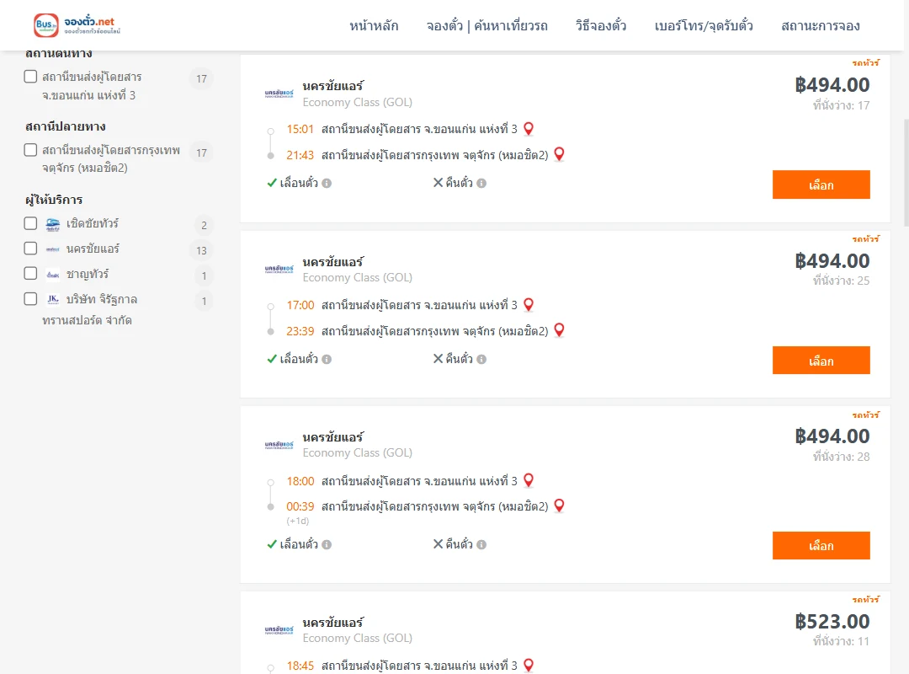Select the 18:00 departure trip

(x=821, y=546)
